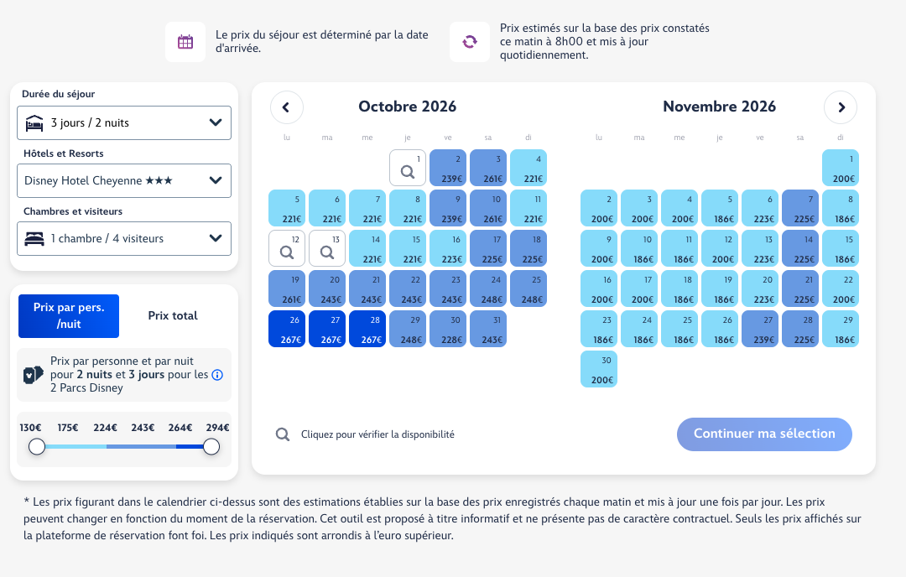Select October 26 priced 267€
The image size is (906, 577).
(x=287, y=330)
